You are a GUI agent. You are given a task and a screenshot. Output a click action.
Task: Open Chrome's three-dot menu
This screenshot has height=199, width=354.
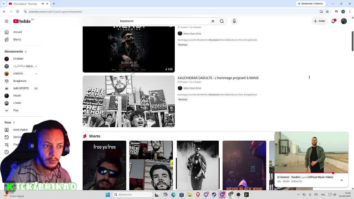tap(350, 12)
